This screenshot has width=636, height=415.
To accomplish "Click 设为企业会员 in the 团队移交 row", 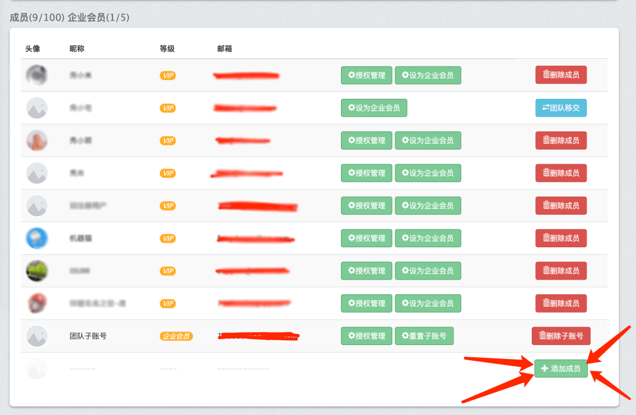I will [x=374, y=108].
